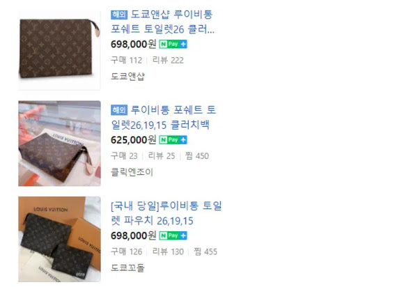Click the 찜 450 wishlist count
The height and width of the screenshot is (287, 418).
(x=197, y=156)
